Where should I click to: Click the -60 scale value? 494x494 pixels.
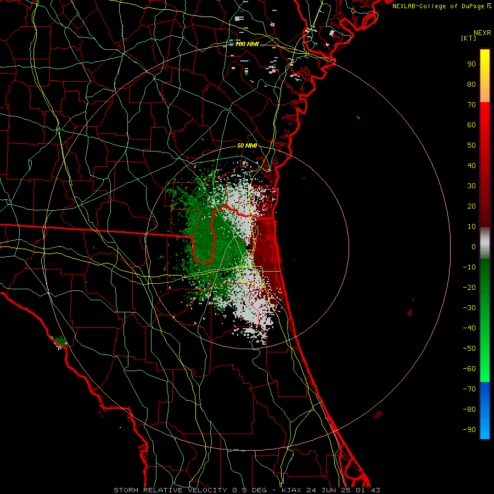pyautogui.click(x=469, y=369)
